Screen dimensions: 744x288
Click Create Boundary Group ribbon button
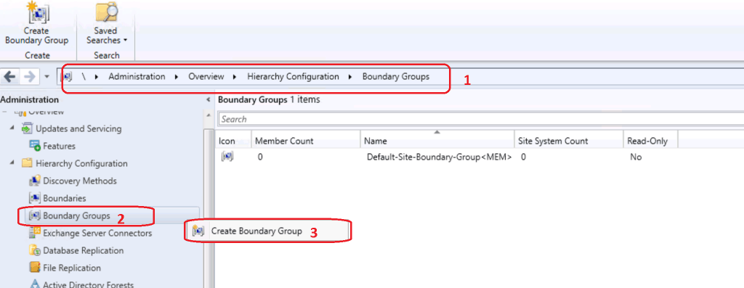(36, 23)
